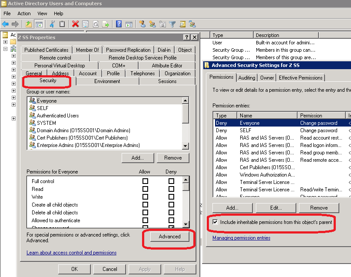The height and width of the screenshot is (277, 351).
Task: Click the add to group toolbar icon
Action: pyautogui.click(x=192, y=24)
